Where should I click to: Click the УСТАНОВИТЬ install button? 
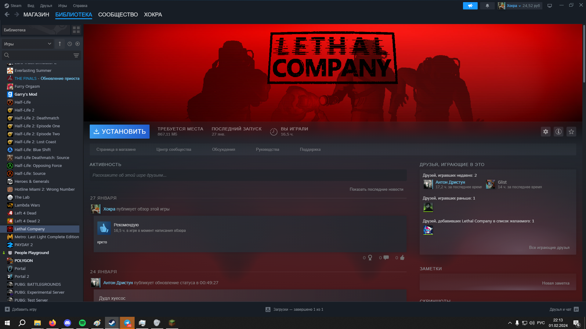point(120,132)
